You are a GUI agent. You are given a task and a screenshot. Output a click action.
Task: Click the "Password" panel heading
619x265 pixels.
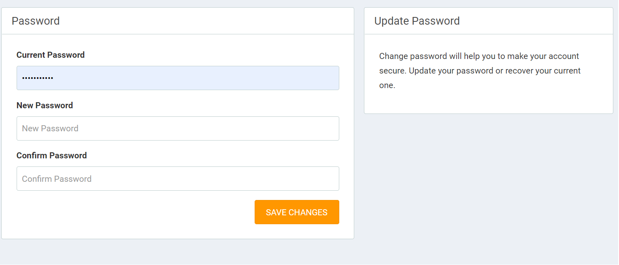coord(36,21)
